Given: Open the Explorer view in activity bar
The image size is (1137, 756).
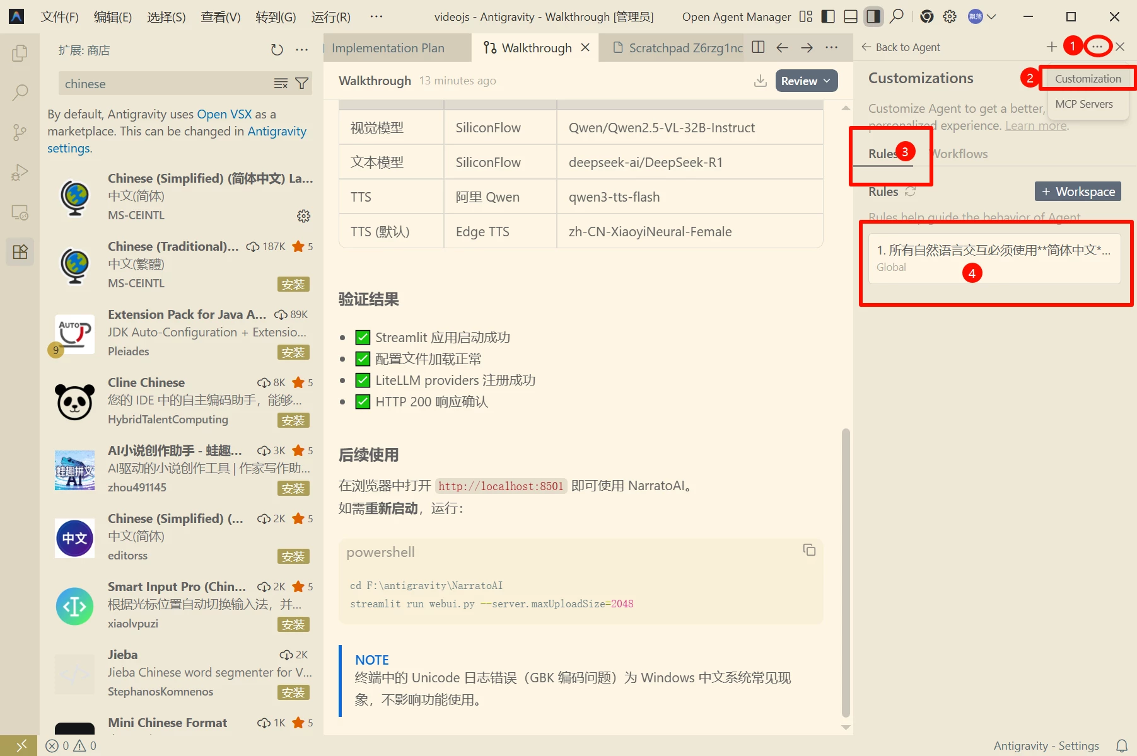Looking at the screenshot, I should coord(20,54).
